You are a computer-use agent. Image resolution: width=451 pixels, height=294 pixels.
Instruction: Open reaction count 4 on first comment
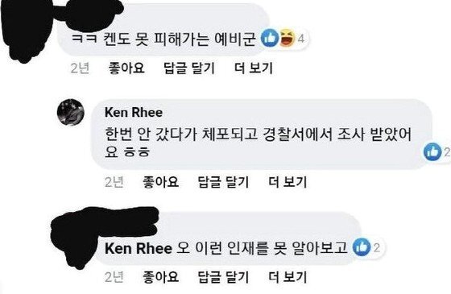click(x=300, y=39)
